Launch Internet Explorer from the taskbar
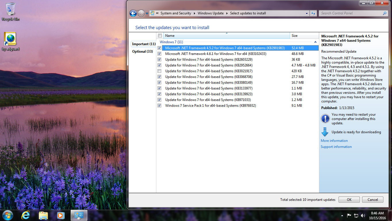Image resolution: width=392 pixels, height=221 pixels. pyautogui.click(x=26, y=215)
